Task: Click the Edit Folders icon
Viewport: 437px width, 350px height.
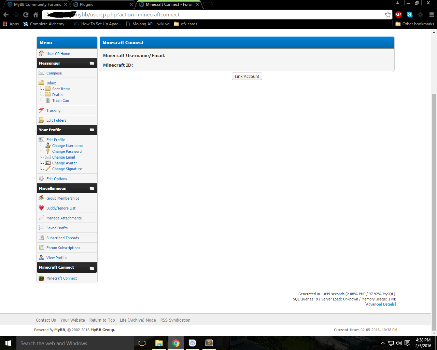Action: [x=41, y=120]
